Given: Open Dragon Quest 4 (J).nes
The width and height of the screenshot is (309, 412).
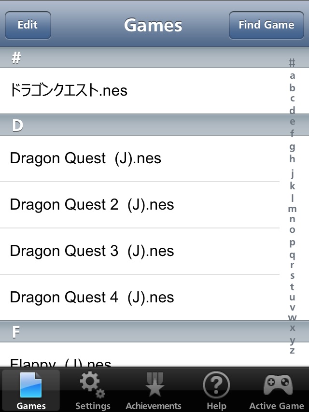Looking at the screenshot, I should (x=140, y=298).
